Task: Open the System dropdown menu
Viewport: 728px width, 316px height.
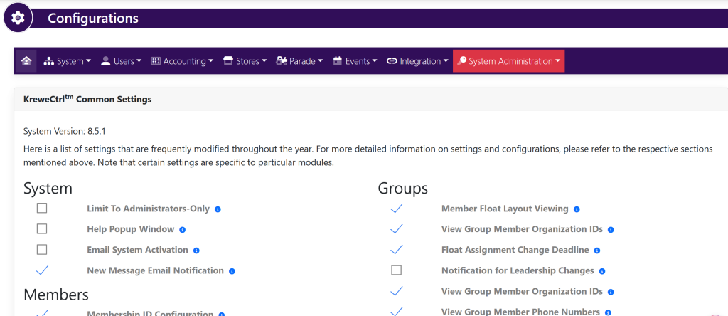Action: pos(68,61)
